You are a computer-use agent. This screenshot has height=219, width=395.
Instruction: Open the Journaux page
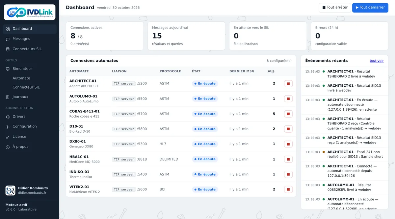tap(30, 97)
